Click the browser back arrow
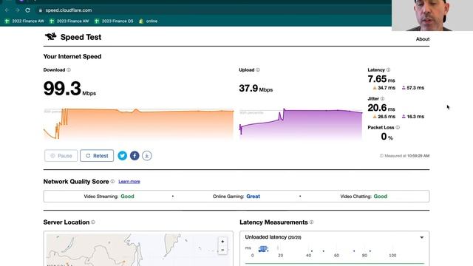 pos(7,10)
